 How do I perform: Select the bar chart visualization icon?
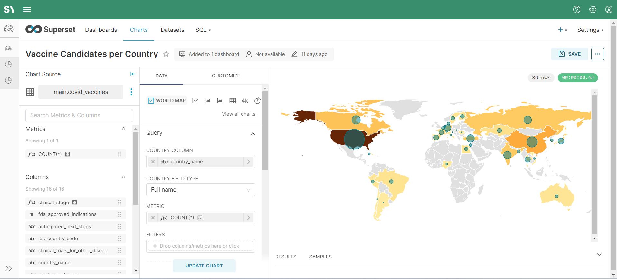pyautogui.click(x=207, y=101)
